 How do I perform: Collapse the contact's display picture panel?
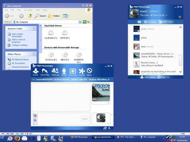click(x=112, y=85)
